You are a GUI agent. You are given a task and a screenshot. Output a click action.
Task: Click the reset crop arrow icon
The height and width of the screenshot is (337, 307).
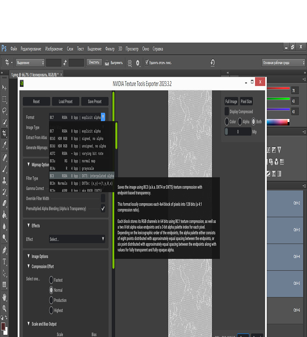point(212,63)
